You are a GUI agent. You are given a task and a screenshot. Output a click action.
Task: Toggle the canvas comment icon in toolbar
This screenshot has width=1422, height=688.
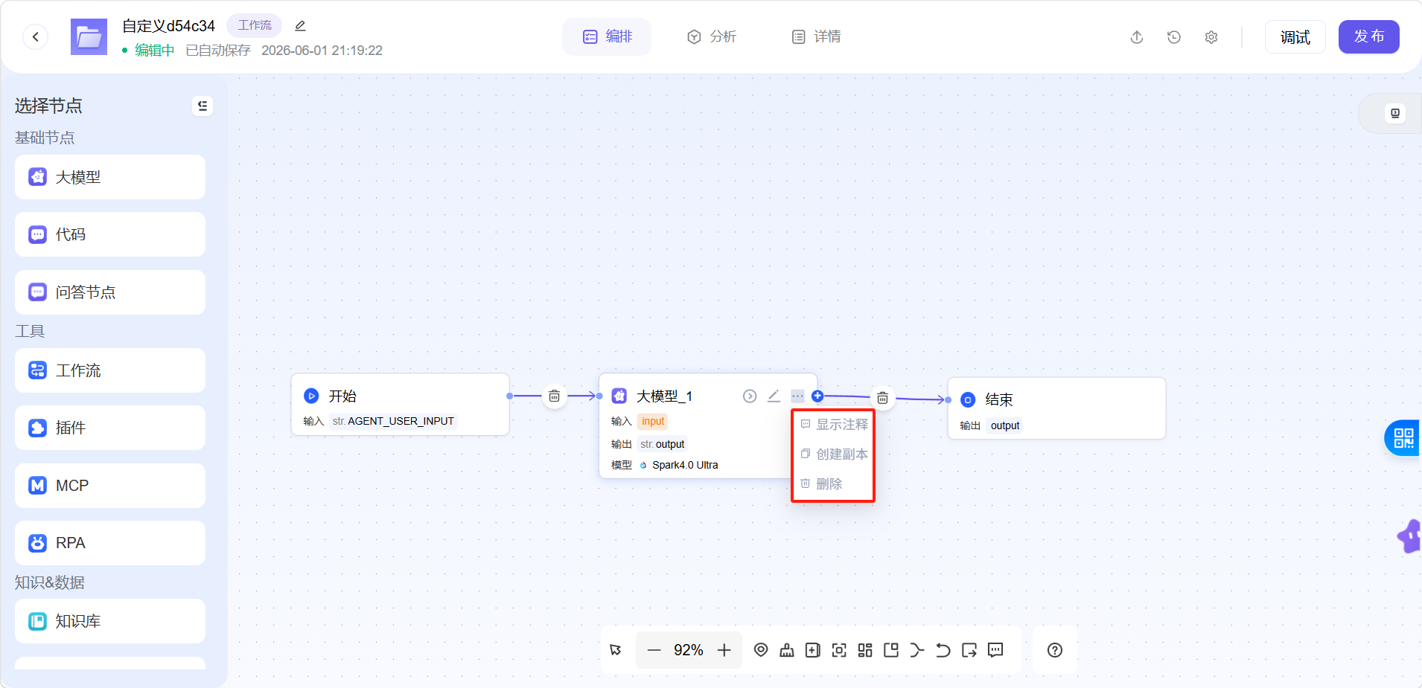tap(995, 650)
